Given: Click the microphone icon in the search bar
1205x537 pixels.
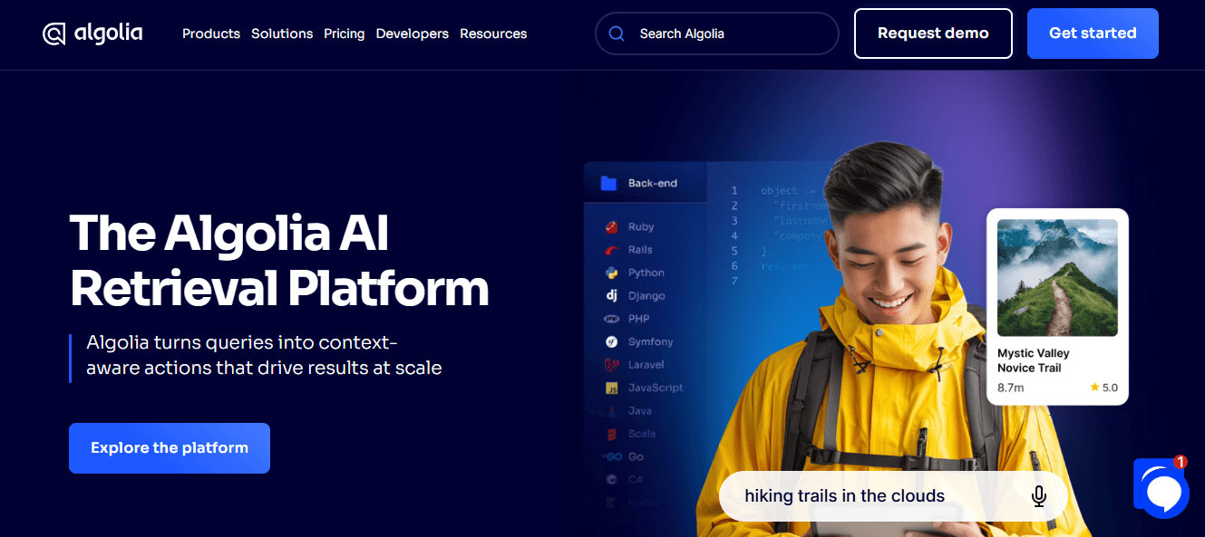Looking at the screenshot, I should pos(1038,495).
